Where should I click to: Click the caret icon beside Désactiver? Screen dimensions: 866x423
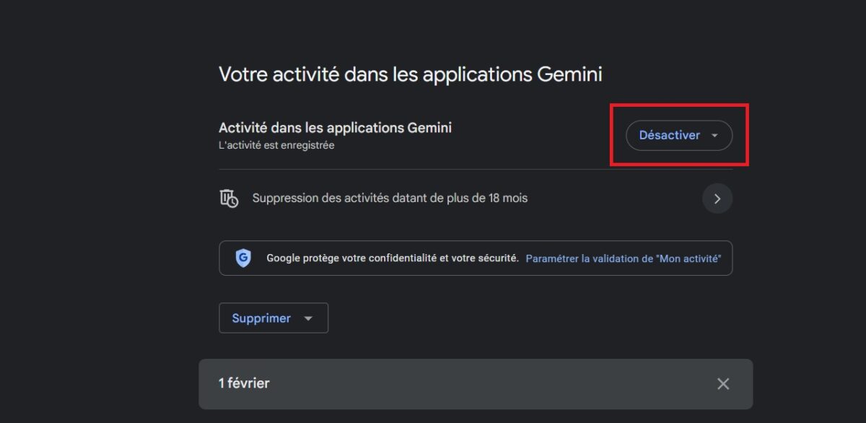point(715,135)
